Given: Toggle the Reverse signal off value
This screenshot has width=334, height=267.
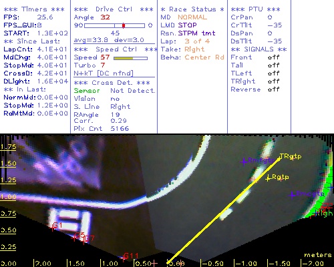Looking at the screenshot, I should tap(273, 89).
